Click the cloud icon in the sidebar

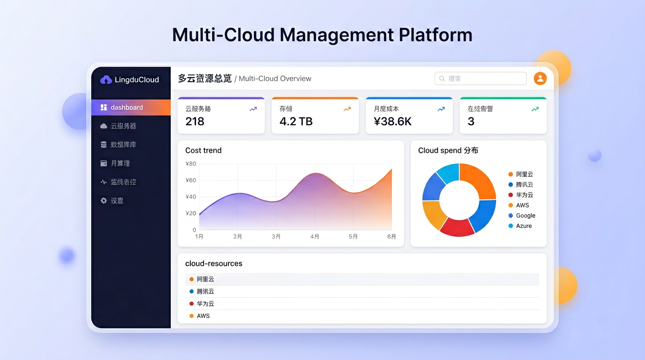pos(104,126)
